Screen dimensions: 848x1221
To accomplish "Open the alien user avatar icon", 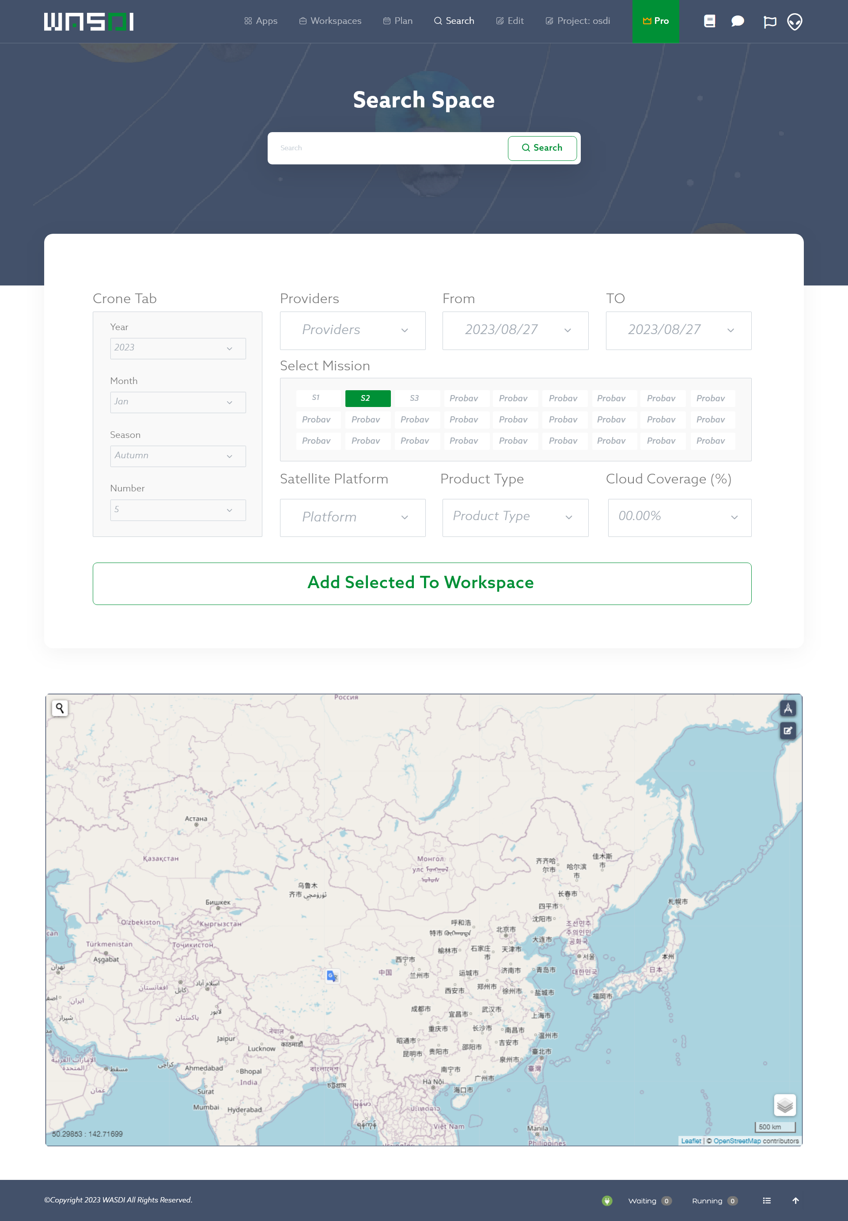I will click(x=794, y=22).
